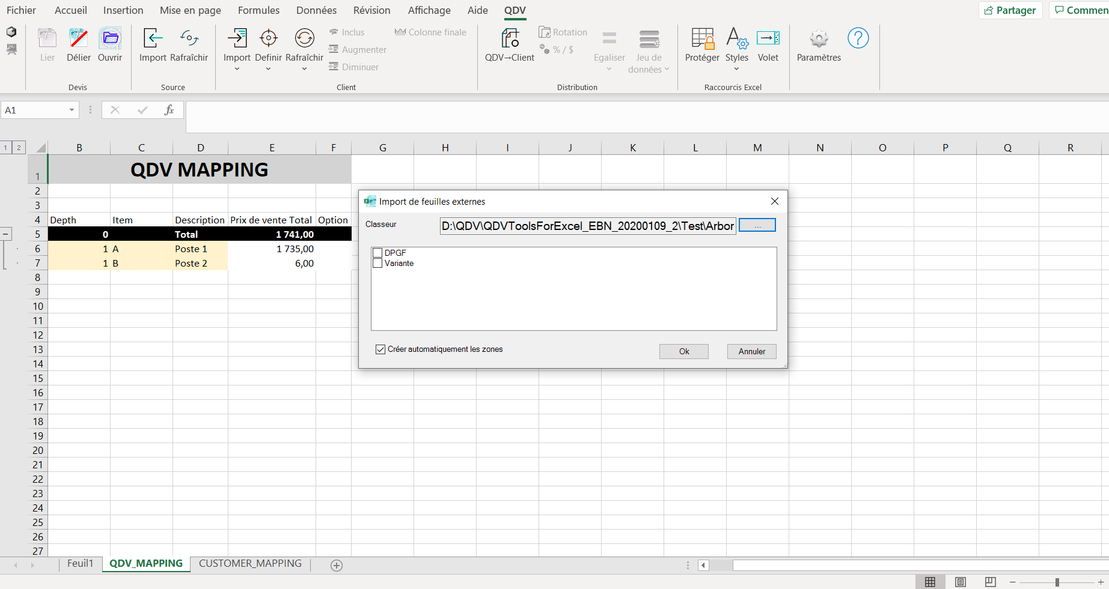Screen dimensions: 1109x589
Task: Open the Feuil1 sheet tab
Action: pyautogui.click(x=81, y=563)
